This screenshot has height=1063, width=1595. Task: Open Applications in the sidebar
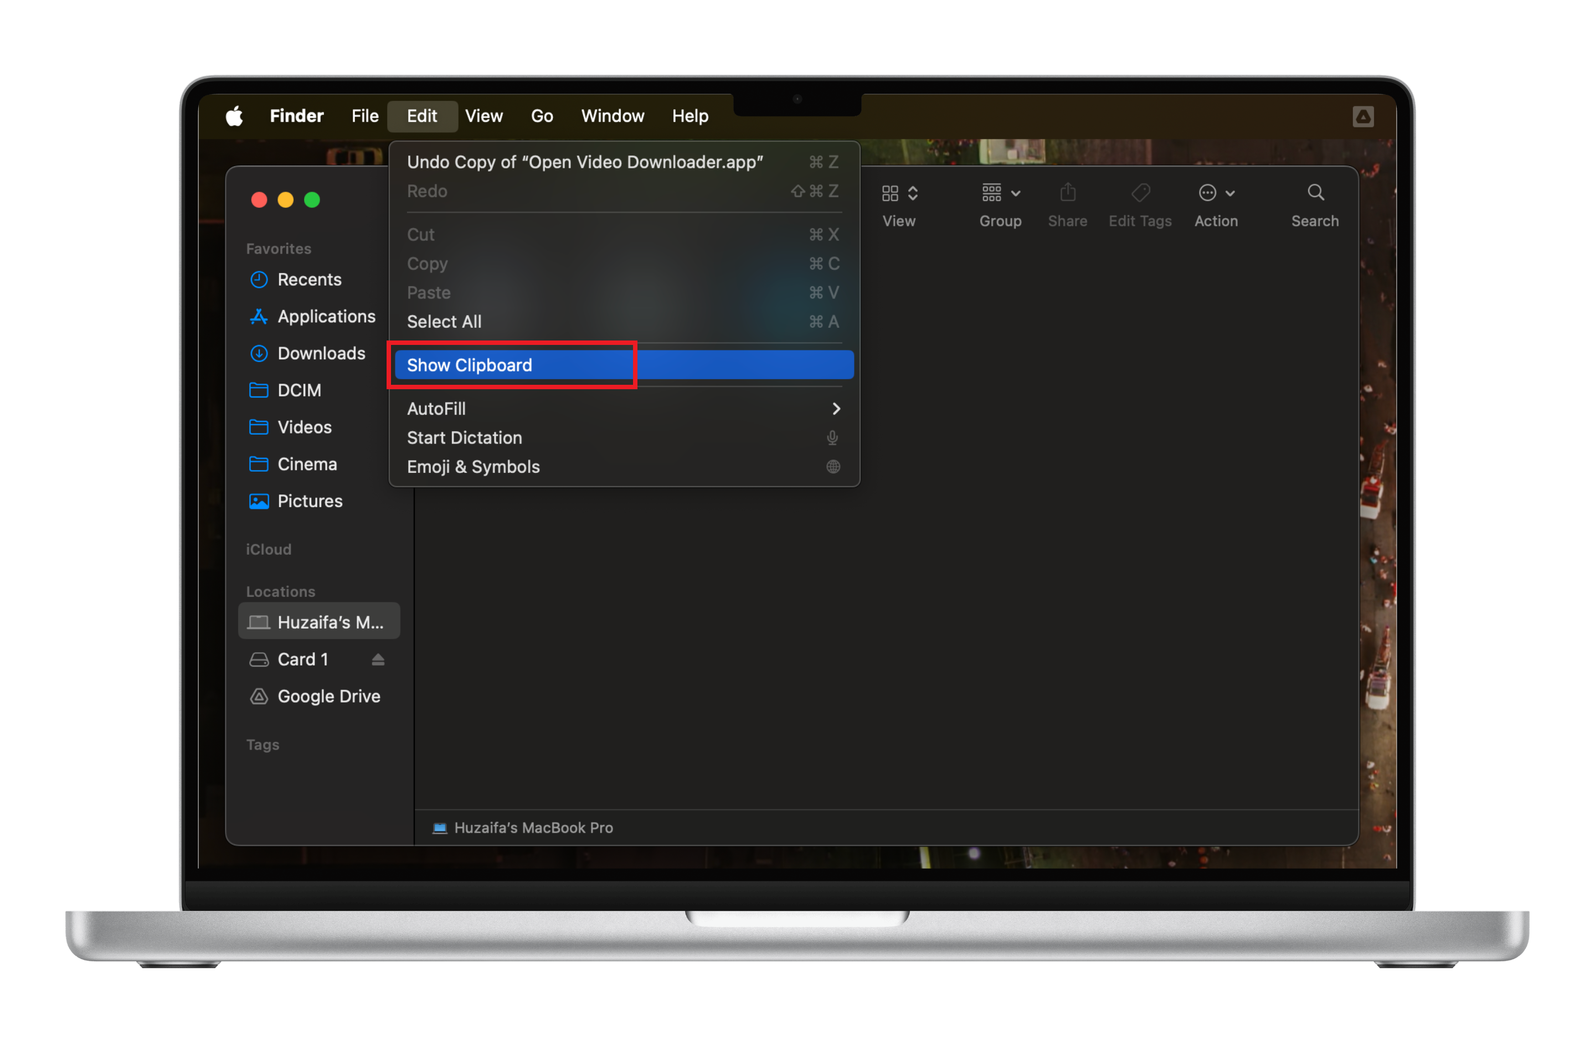click(x=326, y=317)
